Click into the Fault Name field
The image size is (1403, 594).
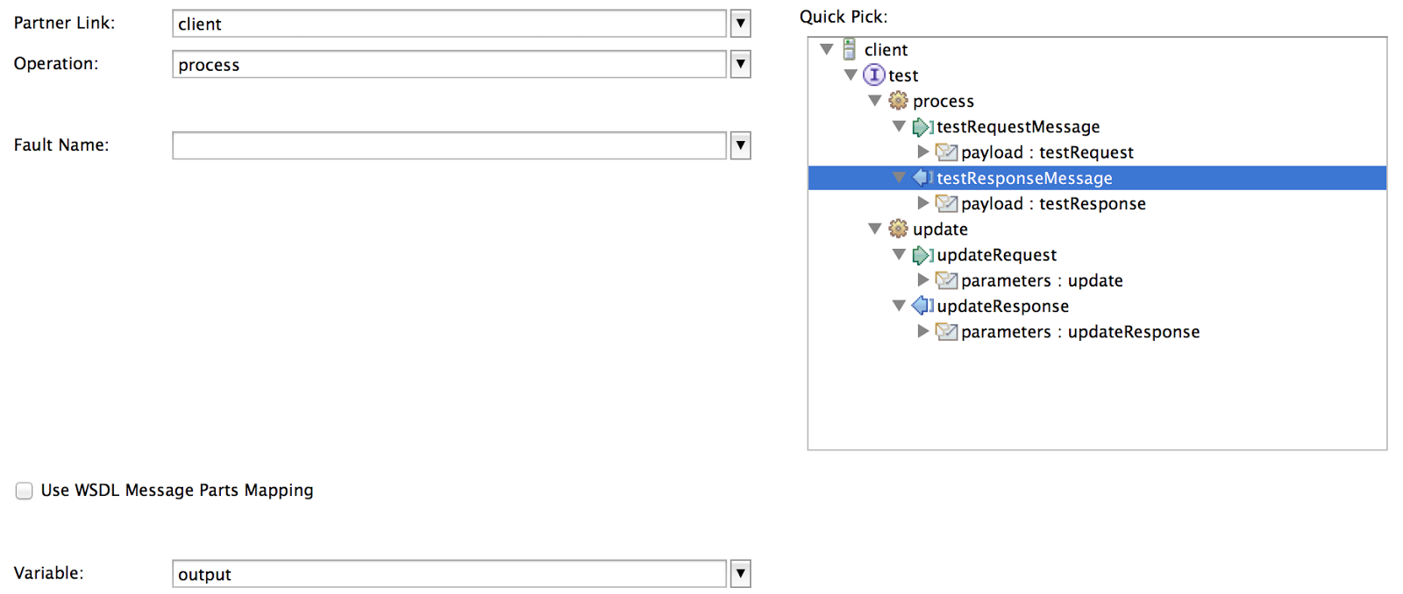pyautogui.click(x=449, y=145)
